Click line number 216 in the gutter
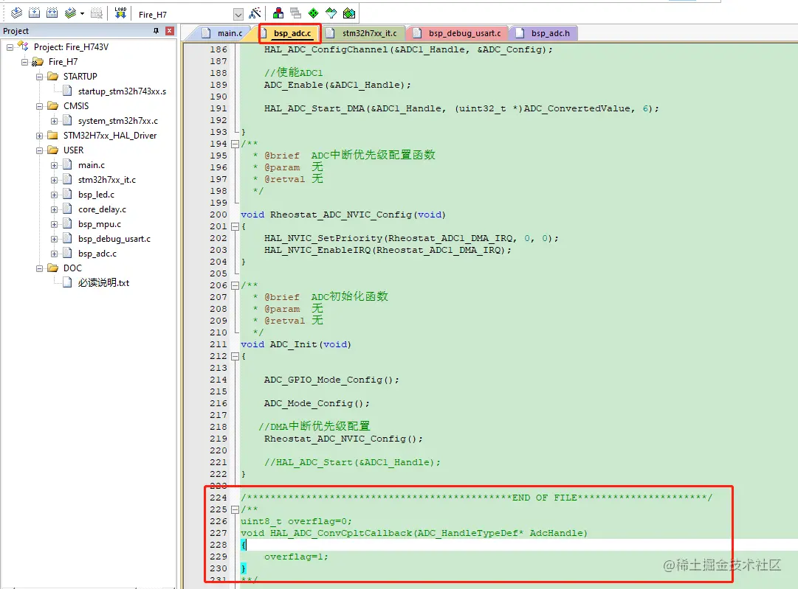 pos(219,403)
